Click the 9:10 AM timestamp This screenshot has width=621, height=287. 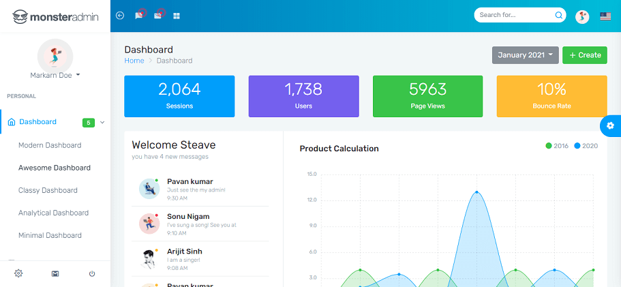point(177,233)
